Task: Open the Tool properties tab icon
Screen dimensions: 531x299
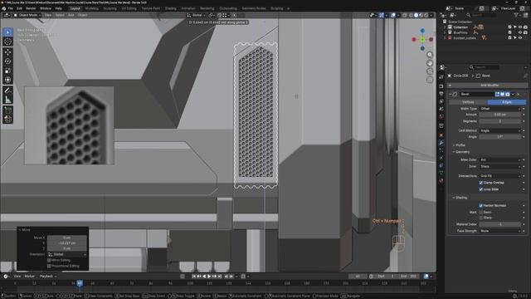Action: (441, 77)
